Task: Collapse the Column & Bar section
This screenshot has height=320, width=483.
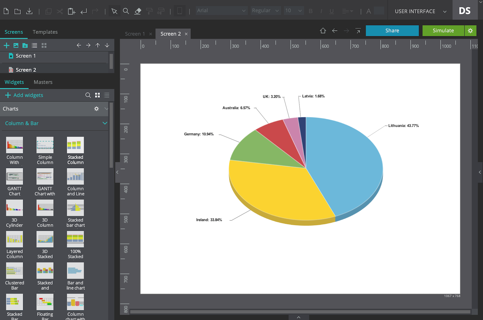Action: (x=105, y=123)
